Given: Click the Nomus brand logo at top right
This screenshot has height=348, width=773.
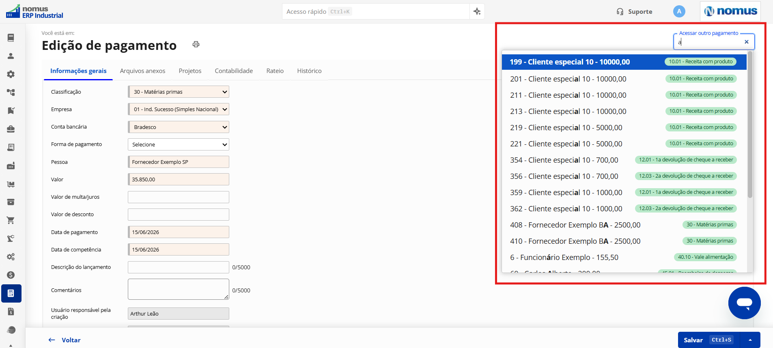Looking at the screenshot, I should coord(730,11).
